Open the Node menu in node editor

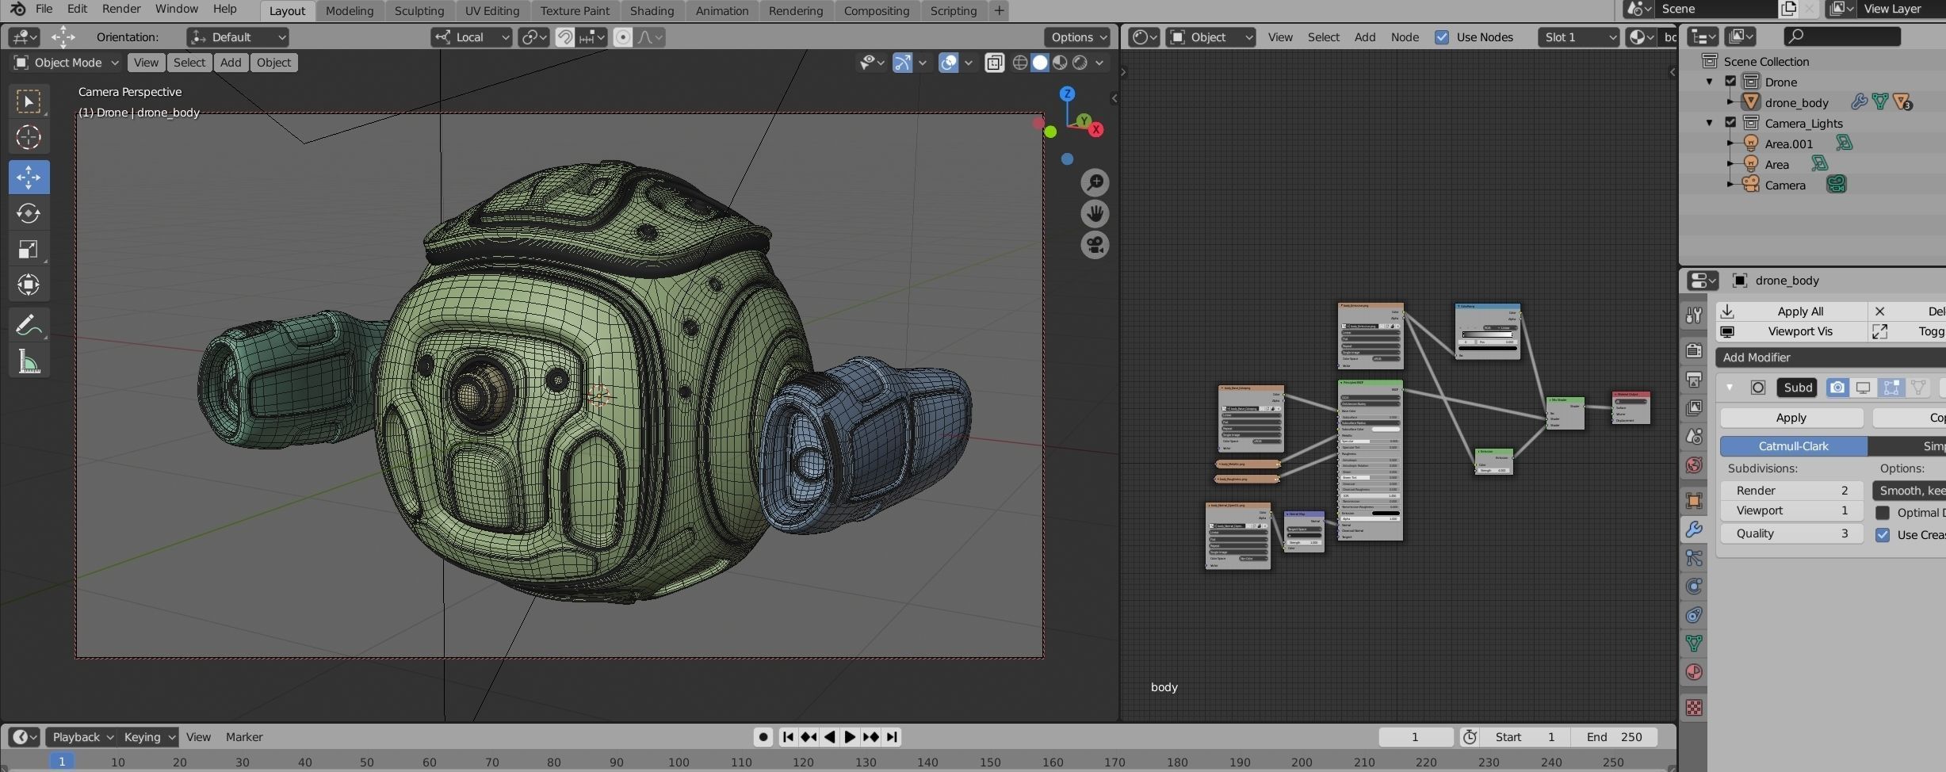click(1405, 37)
